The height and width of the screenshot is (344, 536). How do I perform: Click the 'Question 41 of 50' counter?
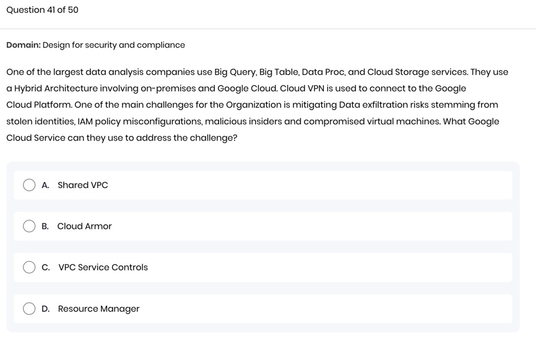42,10
